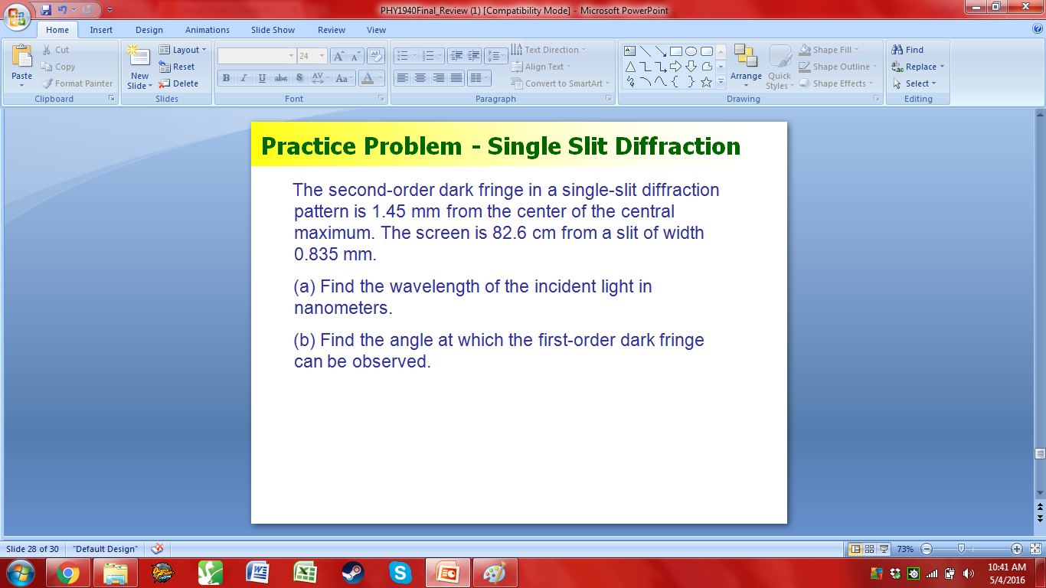
Task: Open the Find tool
Action: click(x=910, y=48)
